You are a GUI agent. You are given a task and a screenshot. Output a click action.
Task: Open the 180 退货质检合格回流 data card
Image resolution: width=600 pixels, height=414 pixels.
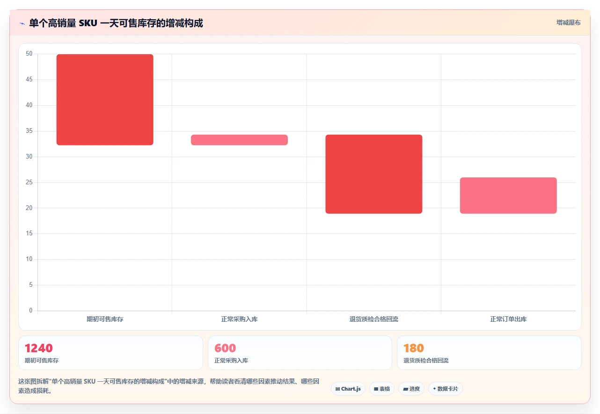pyautogui.click(x=489, y=353)
